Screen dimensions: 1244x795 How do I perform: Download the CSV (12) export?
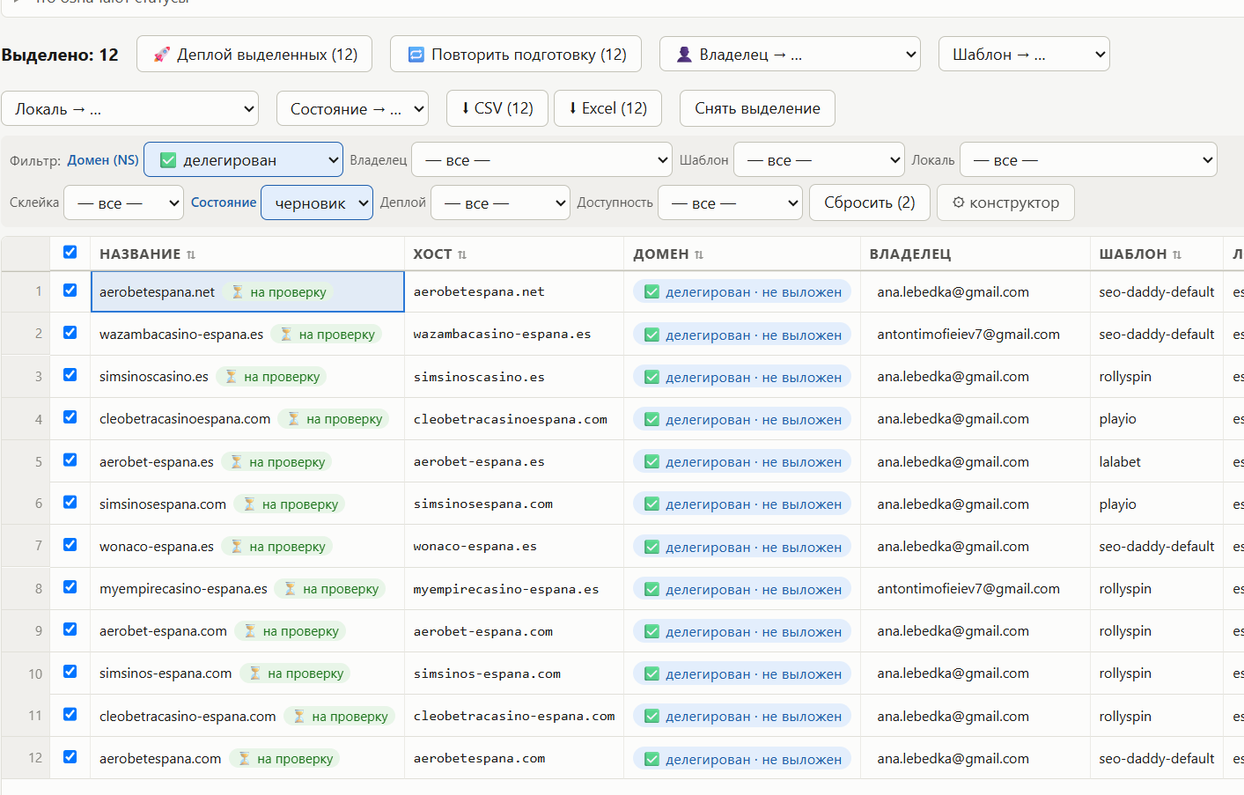pos(497,108)
